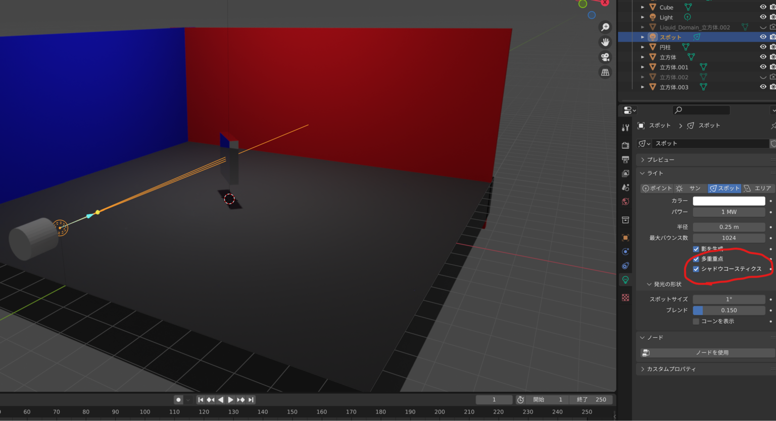Expand the Cube outliner entry

pos(643,7)
